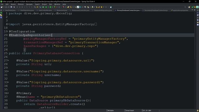Click the Back navigation yellow arrow

[x=102, y=7]
